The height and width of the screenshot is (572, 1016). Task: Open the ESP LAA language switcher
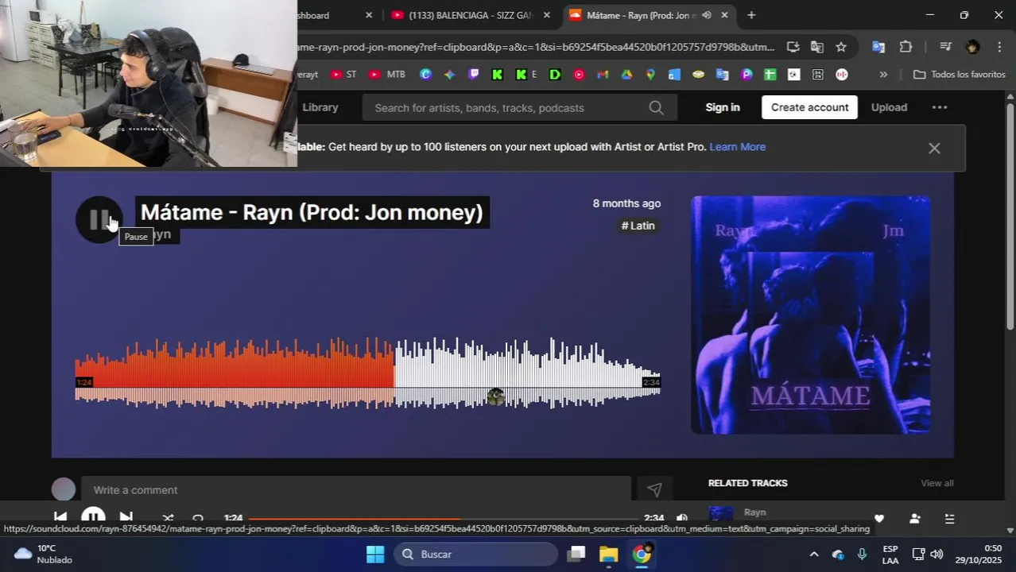[890, 555]
